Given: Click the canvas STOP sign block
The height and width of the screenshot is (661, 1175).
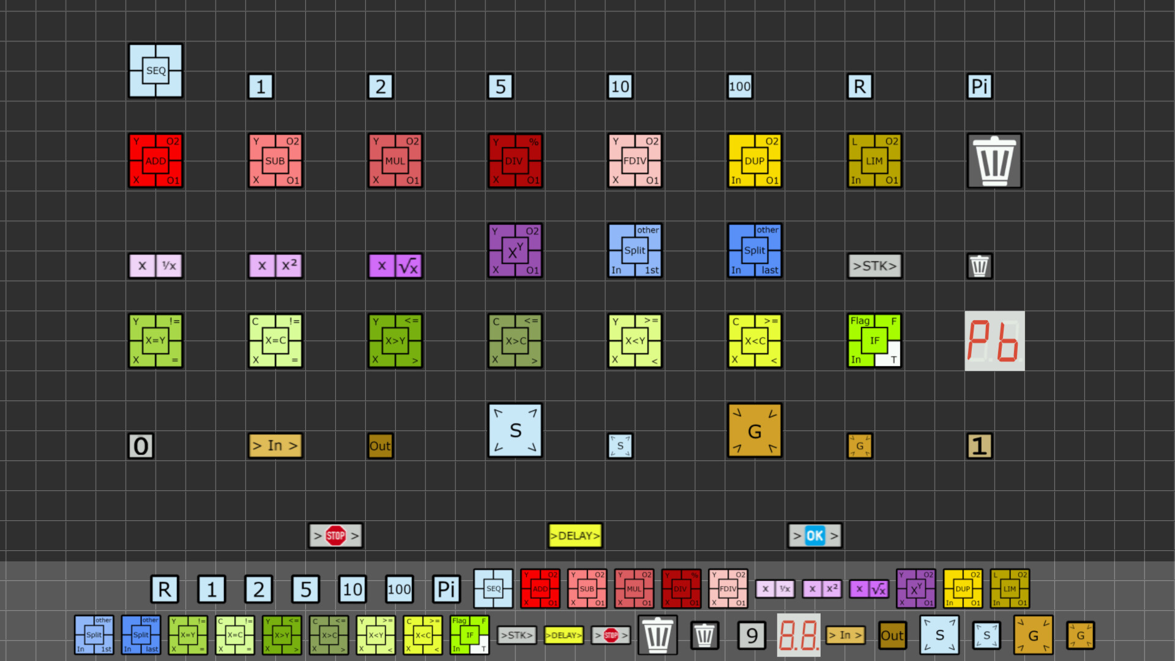Looking at the screenshot, I should click(x=335, y=536).
